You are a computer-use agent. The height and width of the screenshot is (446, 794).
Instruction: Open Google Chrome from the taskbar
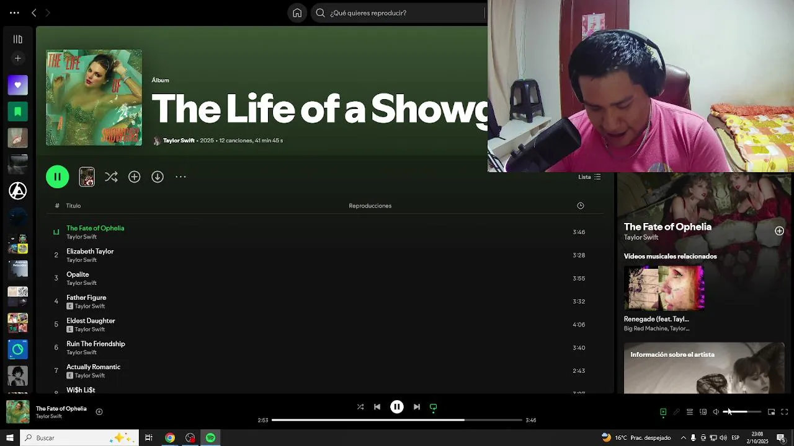[x=169, y=438]
